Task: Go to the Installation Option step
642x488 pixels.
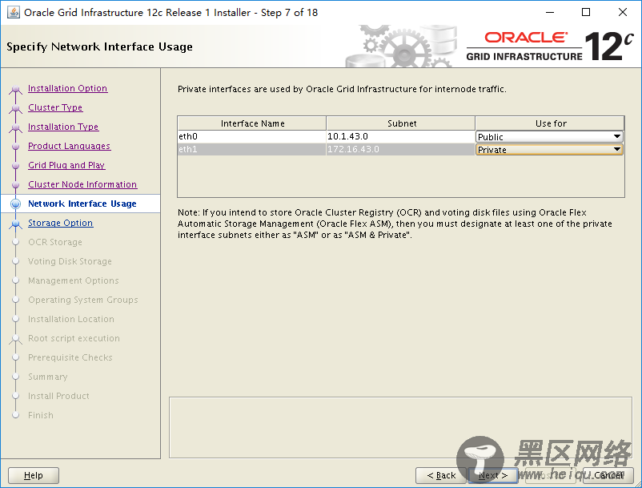Action: pos(67,88)
